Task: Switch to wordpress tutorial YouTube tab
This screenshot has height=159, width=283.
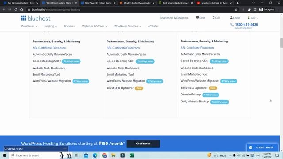Action: click(214, 3)
